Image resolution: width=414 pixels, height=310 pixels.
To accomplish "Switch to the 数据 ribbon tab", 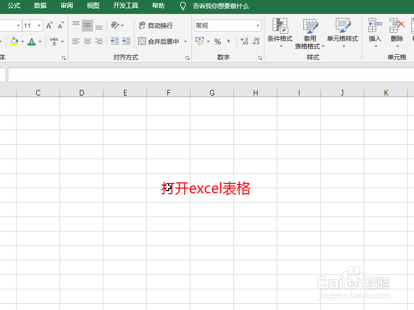I will point(40,6).
